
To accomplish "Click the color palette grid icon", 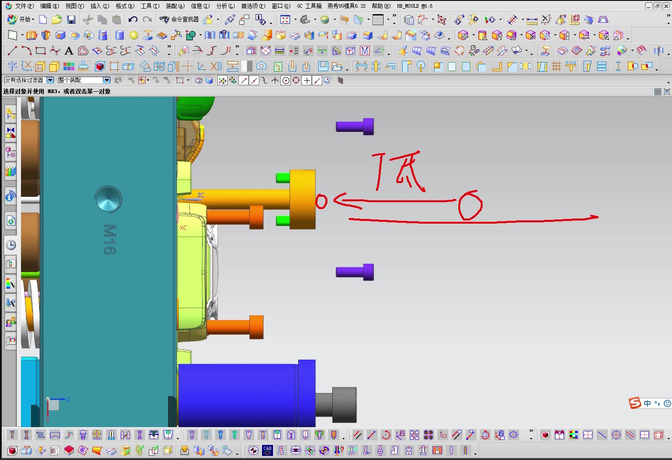I will click(x=69, y=66).
